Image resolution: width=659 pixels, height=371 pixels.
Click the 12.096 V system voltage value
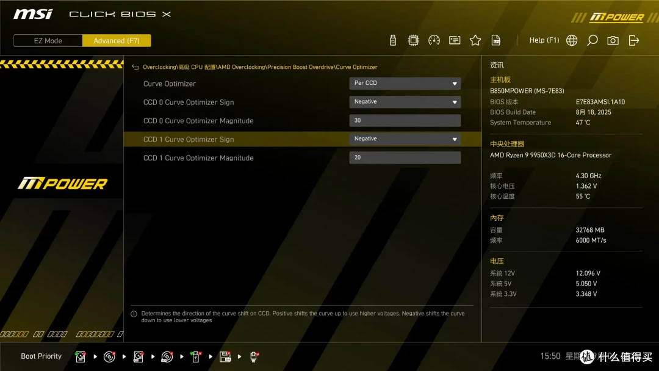coord(588,273)
